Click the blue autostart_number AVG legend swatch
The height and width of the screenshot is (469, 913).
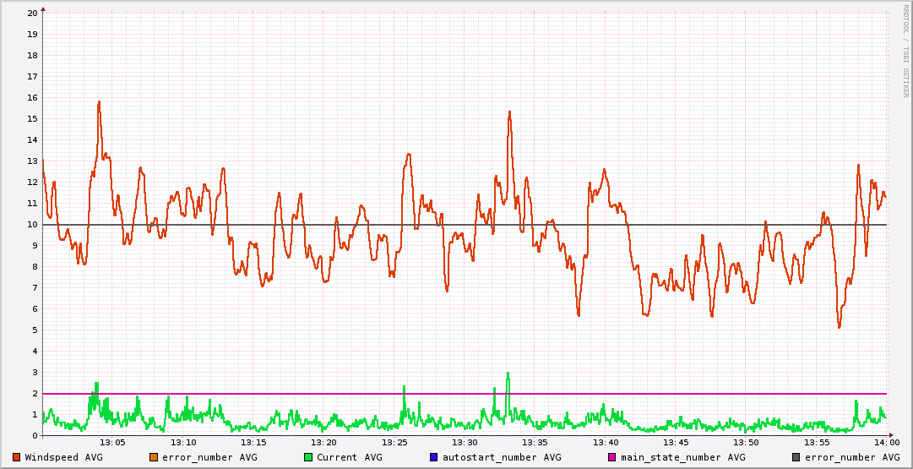tap(434, 457)
